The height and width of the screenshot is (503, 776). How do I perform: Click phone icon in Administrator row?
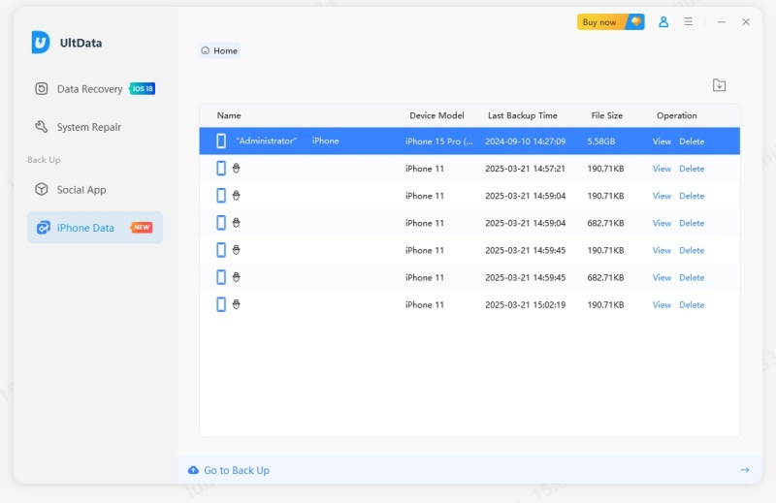point(221,141)
